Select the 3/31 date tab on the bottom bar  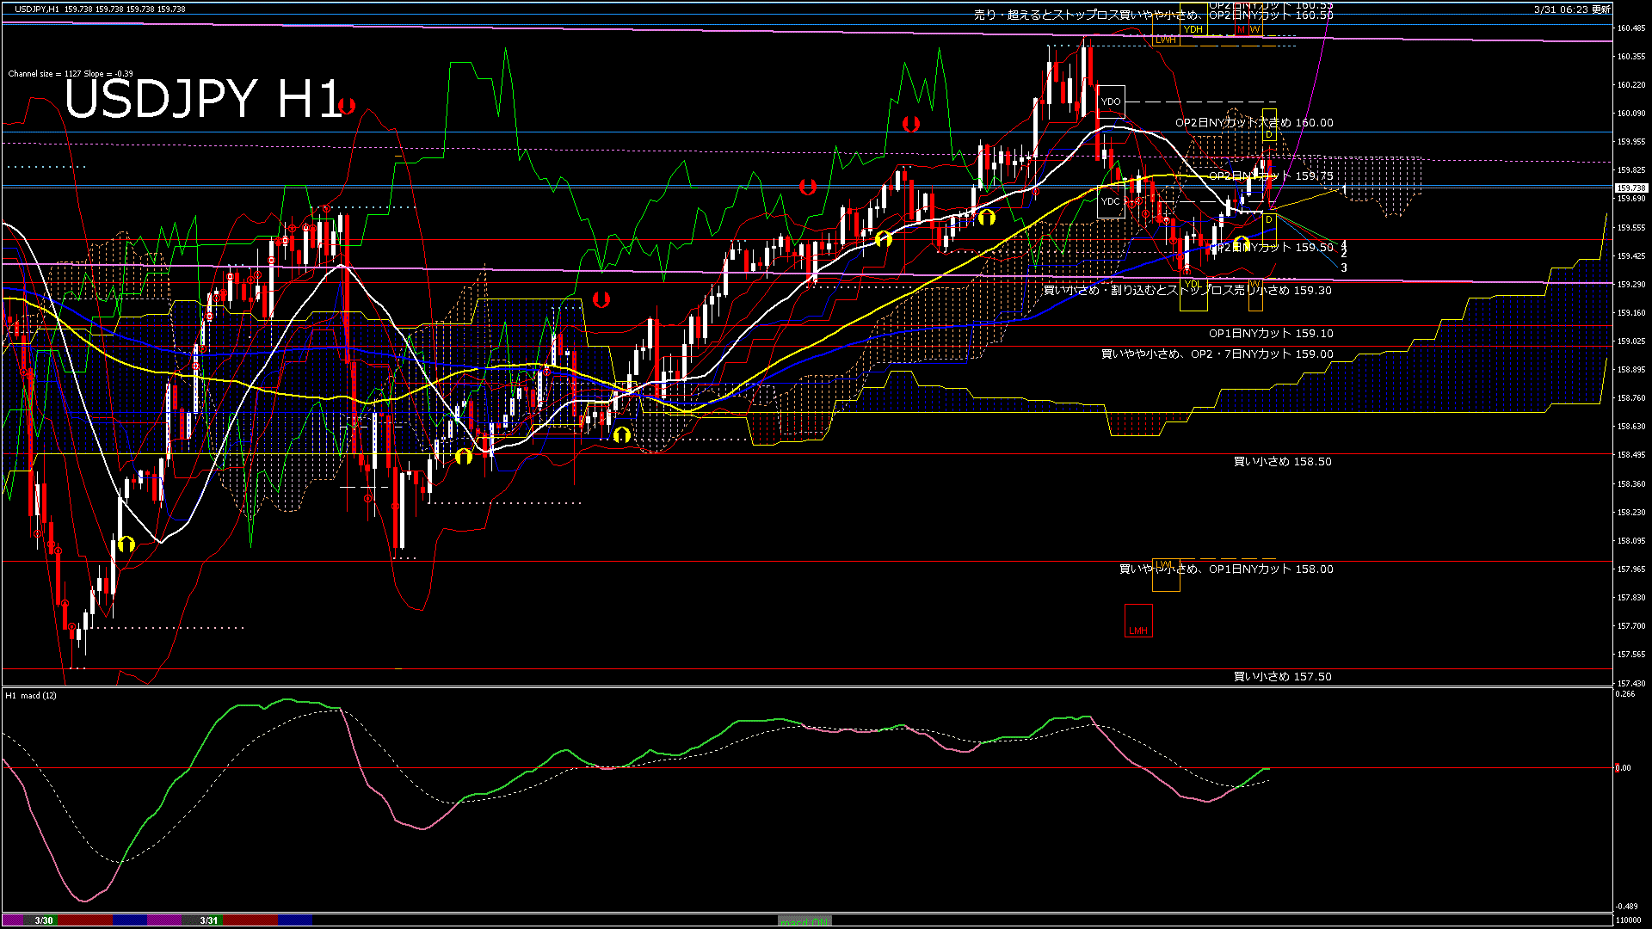[x=206, y=919]
